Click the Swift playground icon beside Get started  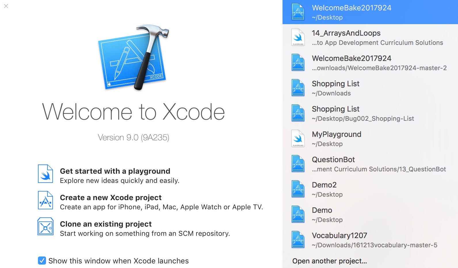coord(45,174)
